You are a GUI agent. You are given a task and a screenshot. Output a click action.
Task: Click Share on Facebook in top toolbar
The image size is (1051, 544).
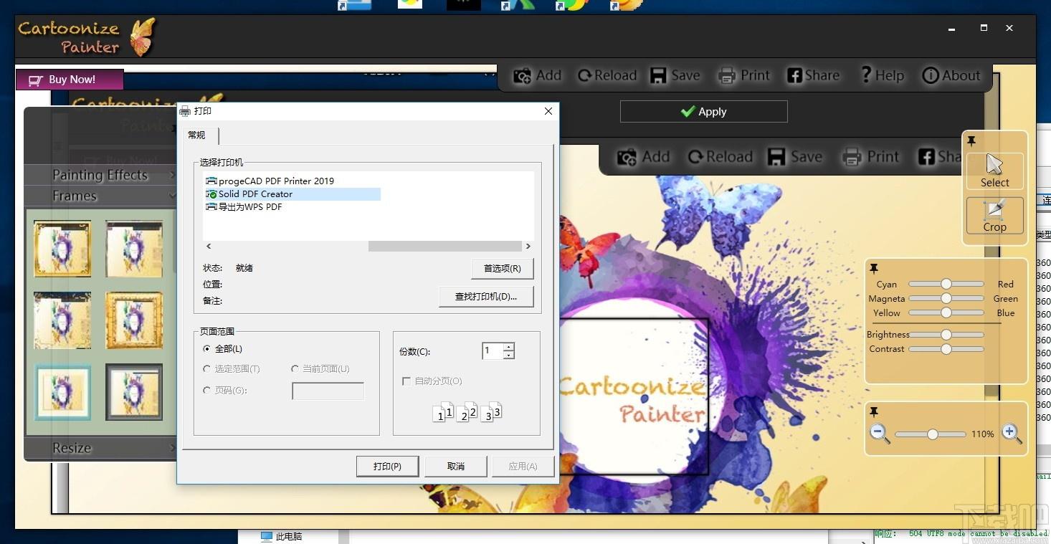coord(813,76)
